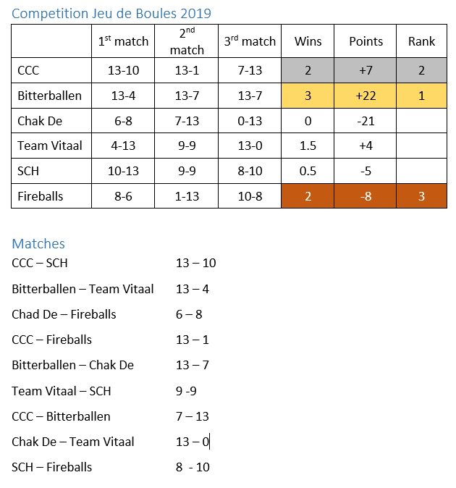This screenshot has width=456, height=488.
Task: Click the gray "+7" points cell
Action: (x=366, y=71)
